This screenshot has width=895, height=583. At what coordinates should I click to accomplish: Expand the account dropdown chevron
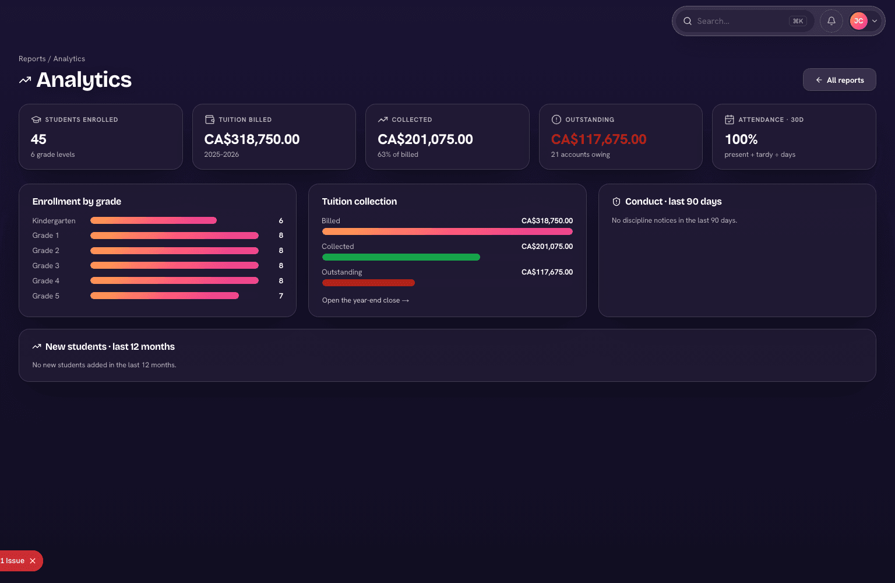pyautogui.click(x=875, y=21)
